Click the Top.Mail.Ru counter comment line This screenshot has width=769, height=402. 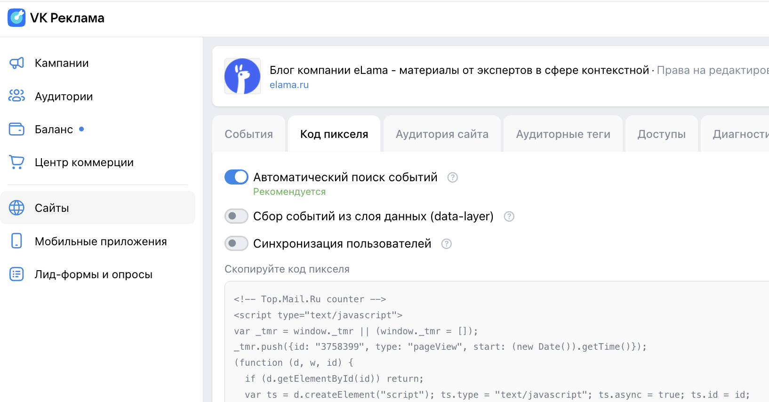click(x=310, y=299)
